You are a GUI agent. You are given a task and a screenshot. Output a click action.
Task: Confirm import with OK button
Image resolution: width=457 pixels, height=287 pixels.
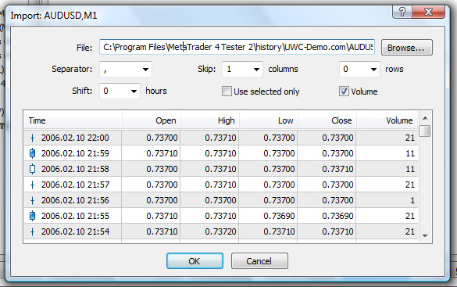[195, 260]
